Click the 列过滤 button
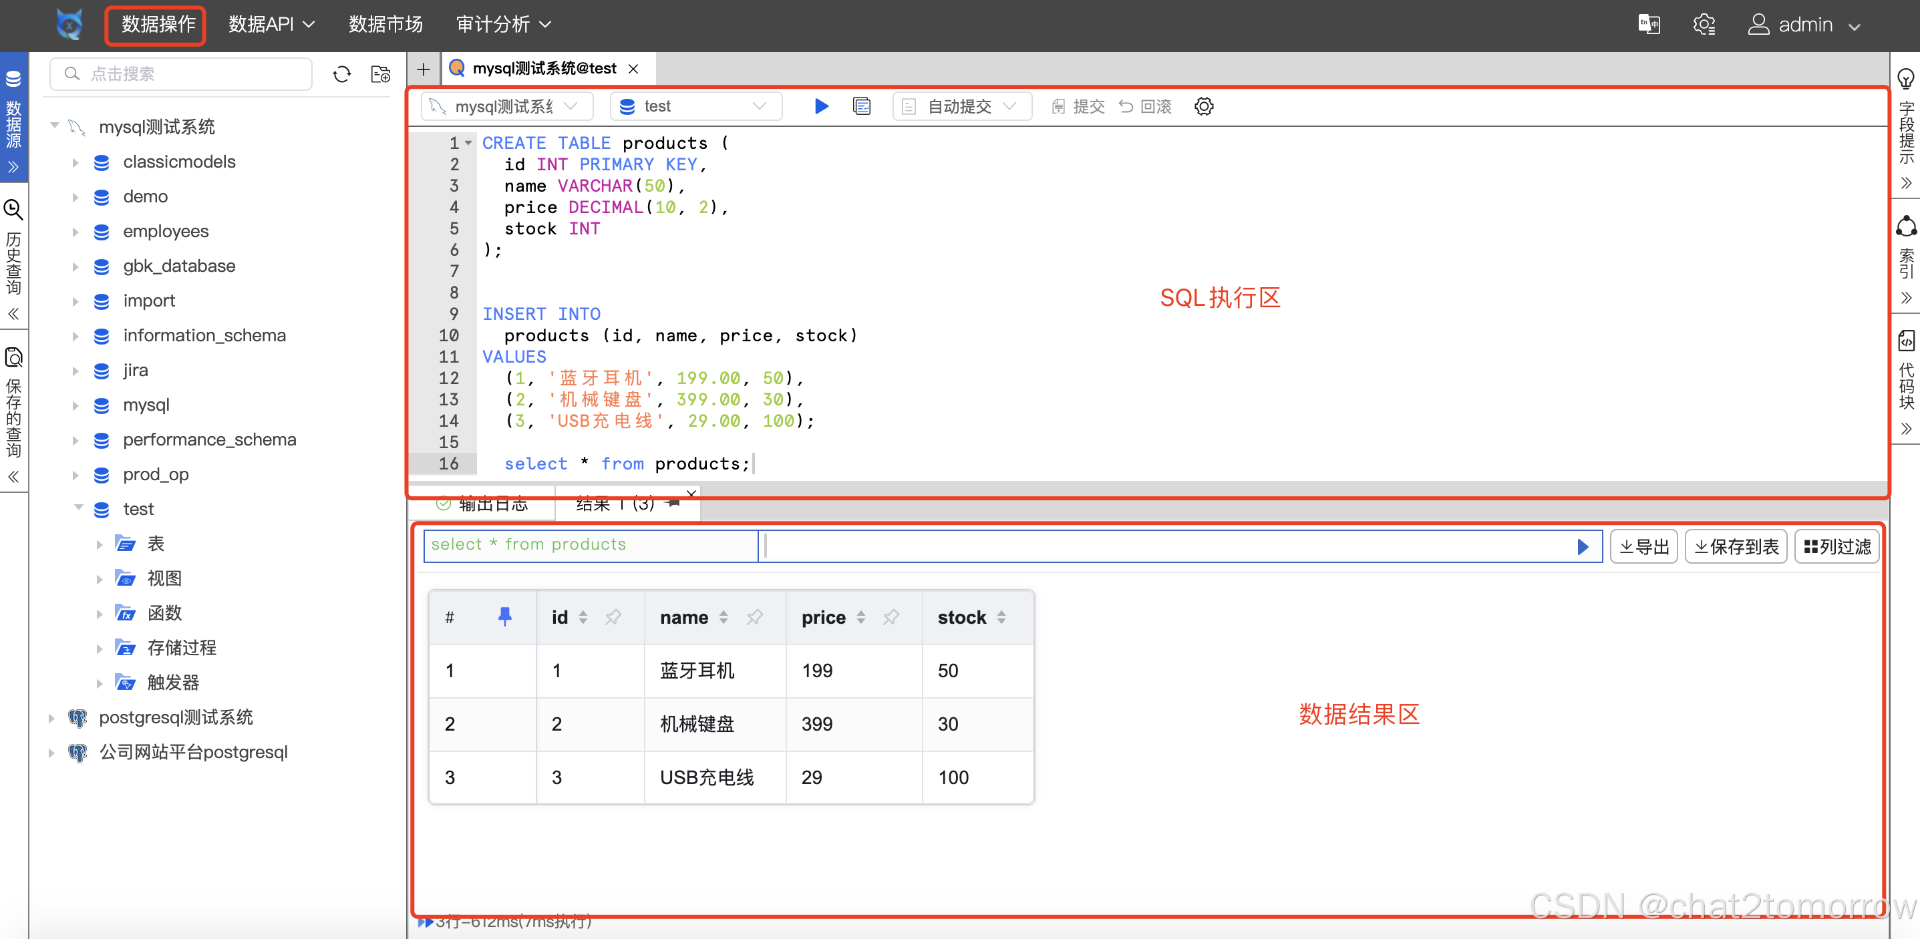 pyautogui.click(x=1836, y=546)
